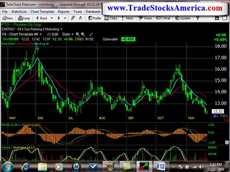Image resolution: width=230 pixels, height=172 pixels.
Task: Open the Jump binoculars tool
Action: [x=24, y=18]
